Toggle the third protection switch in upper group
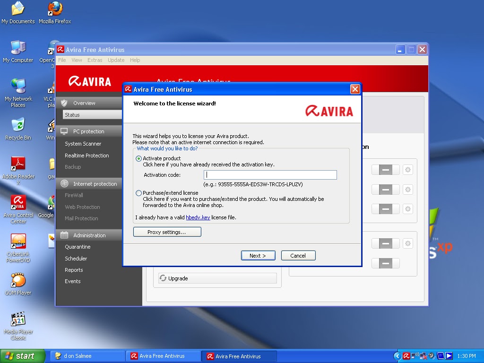The width and height of the screenshot is (484, 363). (386, 209)
